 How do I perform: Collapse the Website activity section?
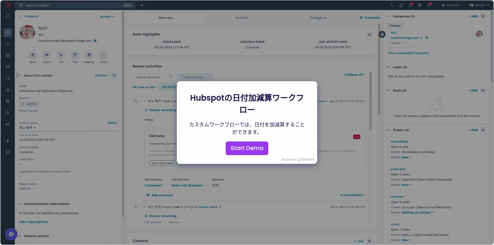pos(20,236)
